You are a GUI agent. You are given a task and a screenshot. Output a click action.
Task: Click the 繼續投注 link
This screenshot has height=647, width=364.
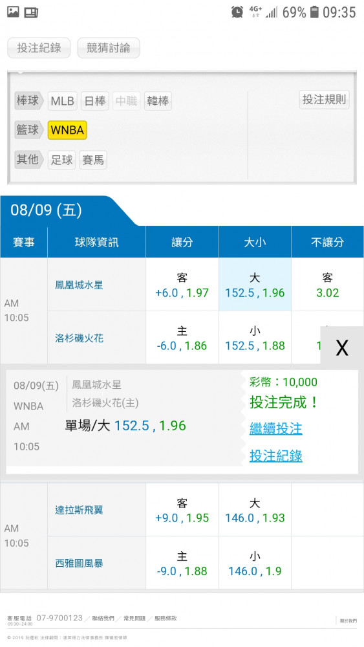point(276,428)
